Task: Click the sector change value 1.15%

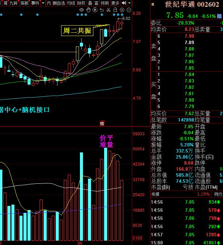Action: tap(203, 194)
